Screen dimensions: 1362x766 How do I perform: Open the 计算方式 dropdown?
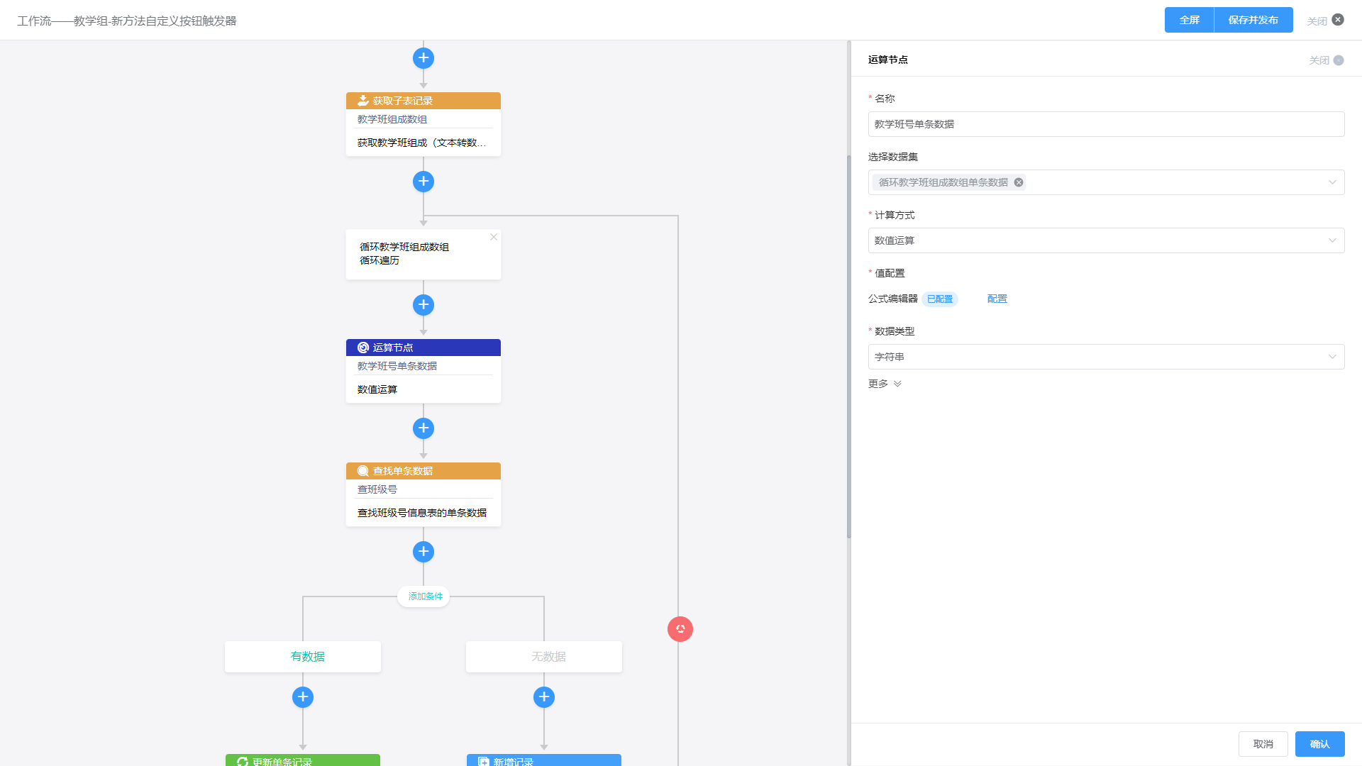(1107, 240)
